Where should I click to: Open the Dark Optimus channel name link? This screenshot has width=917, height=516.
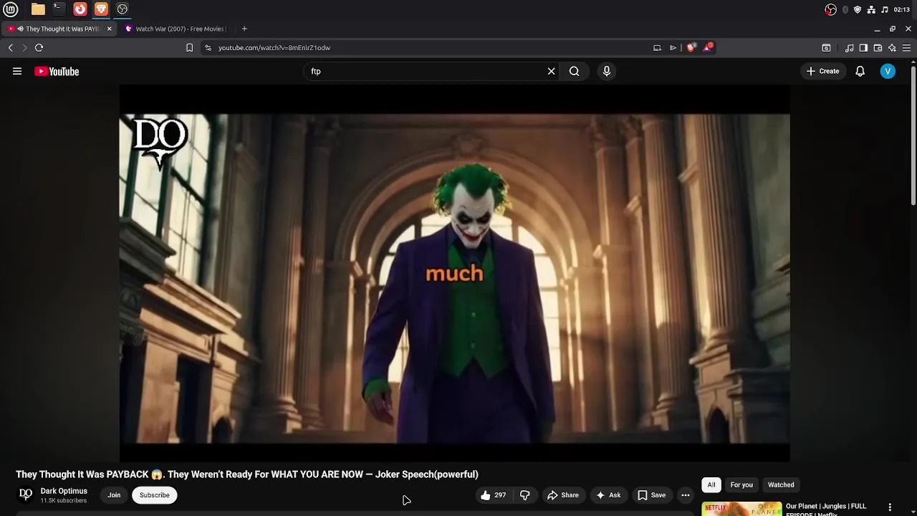coord(64,491)
